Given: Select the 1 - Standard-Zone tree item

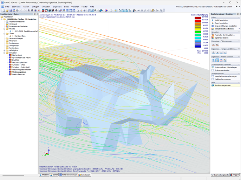Looking at the screenshot, I should (x=19, y=36).
